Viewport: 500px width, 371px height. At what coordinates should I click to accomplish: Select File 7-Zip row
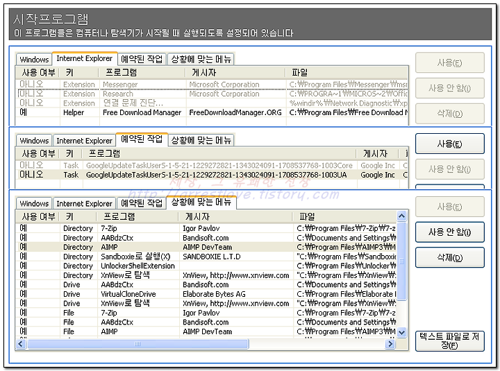pos(206,313)
